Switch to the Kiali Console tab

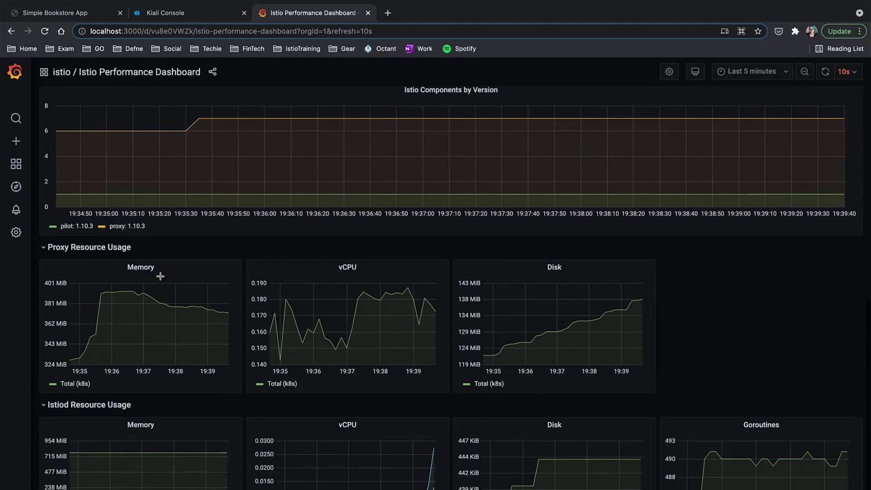[x=165, y=13]
